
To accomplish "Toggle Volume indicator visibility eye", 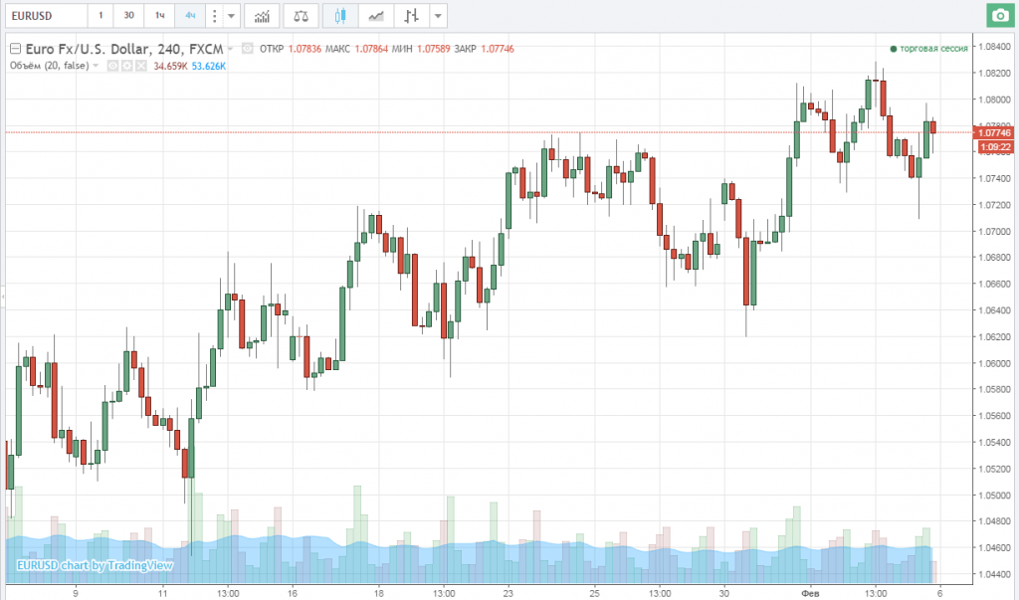I will click(112, 66).
